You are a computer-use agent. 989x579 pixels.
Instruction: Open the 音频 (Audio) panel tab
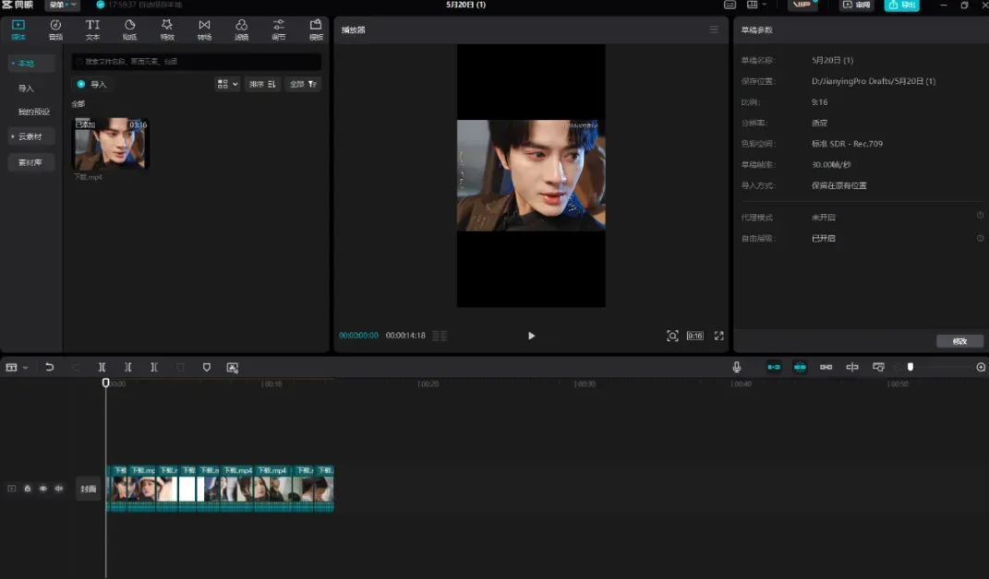click(55, 29)
